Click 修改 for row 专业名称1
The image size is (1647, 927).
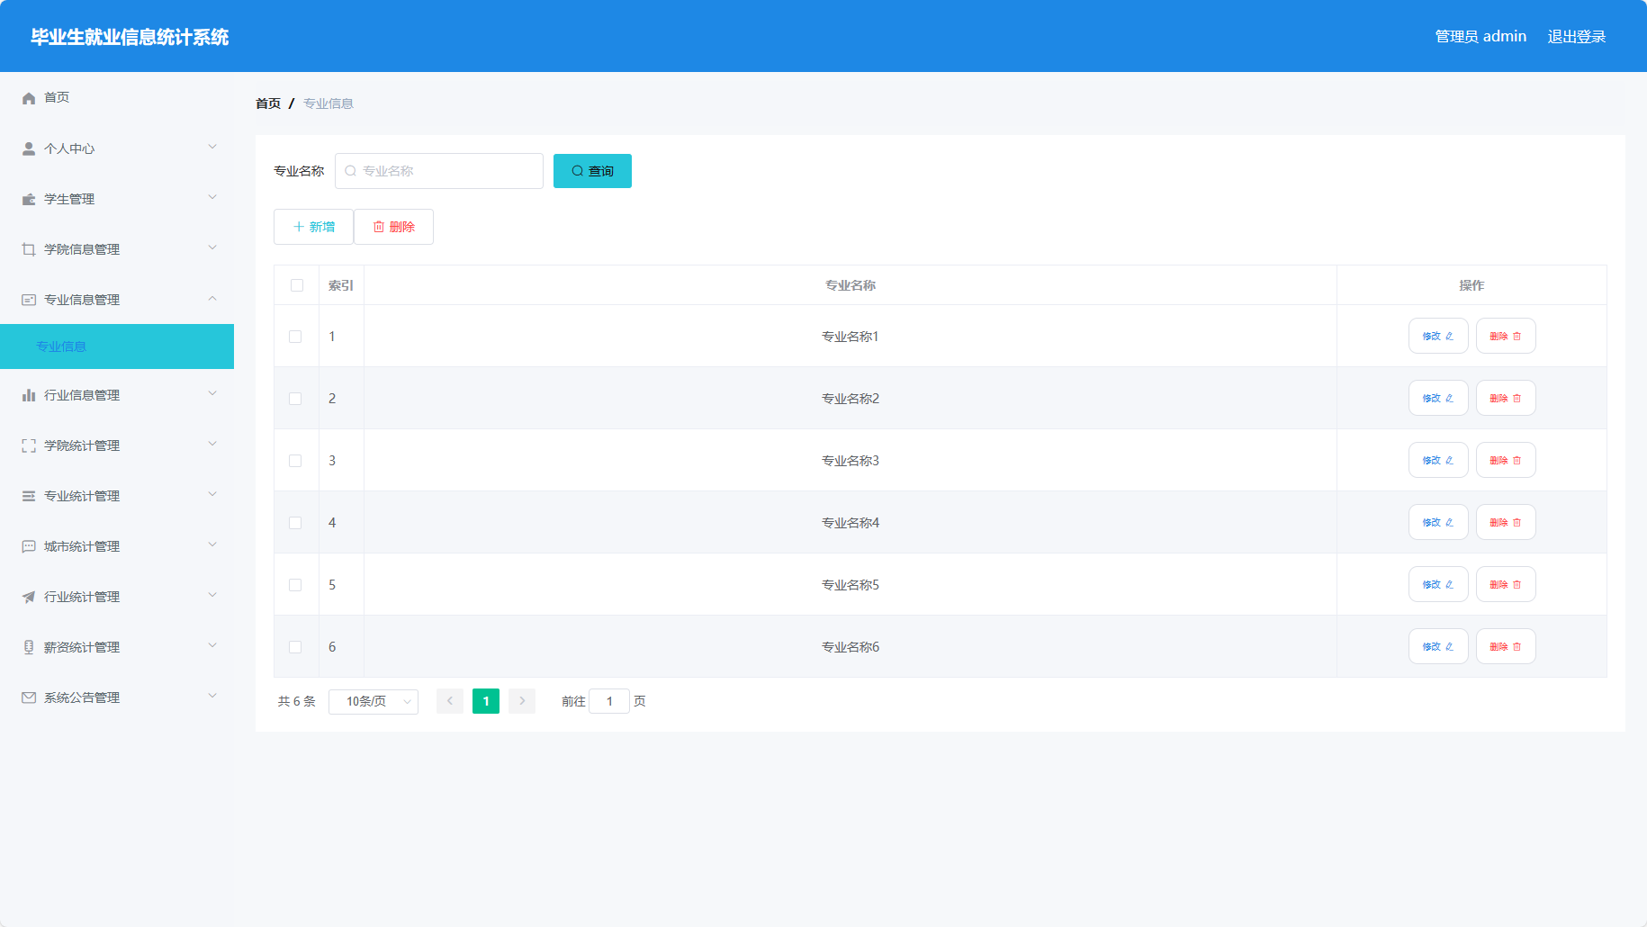tap(1438, 336)
